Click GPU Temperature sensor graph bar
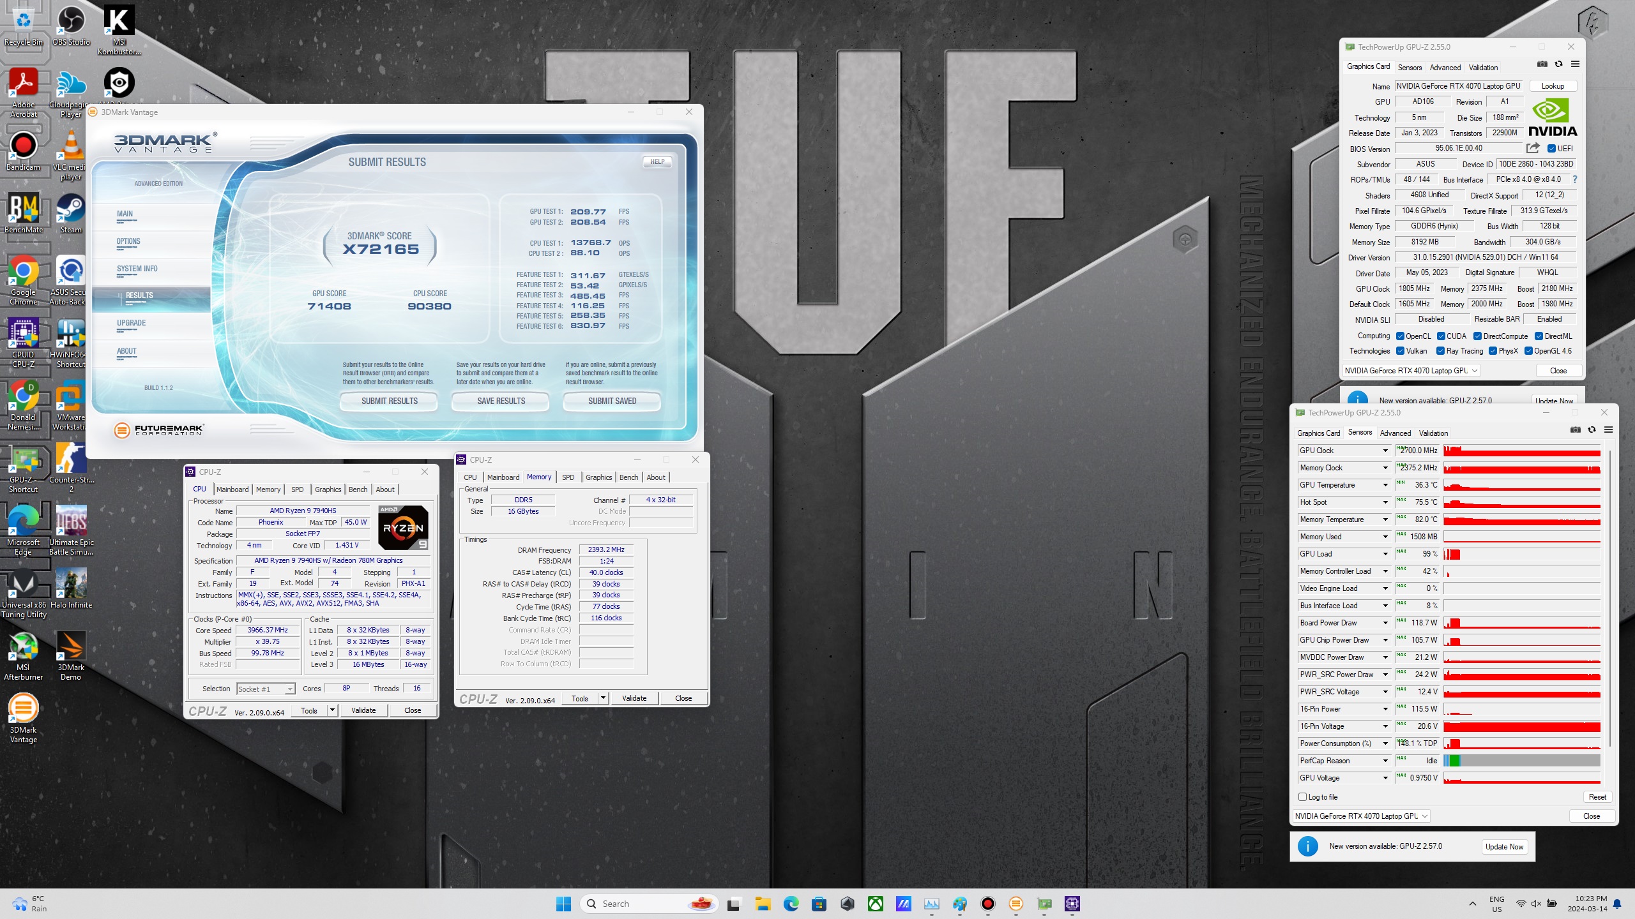1635x919 pixels. coord(1522,485)
